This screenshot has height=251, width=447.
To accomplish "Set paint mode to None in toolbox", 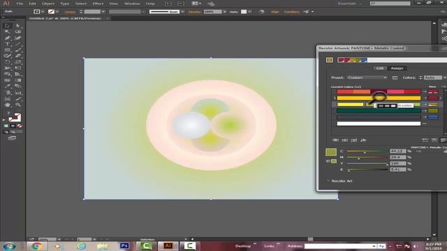I will (x=20, y=125).
